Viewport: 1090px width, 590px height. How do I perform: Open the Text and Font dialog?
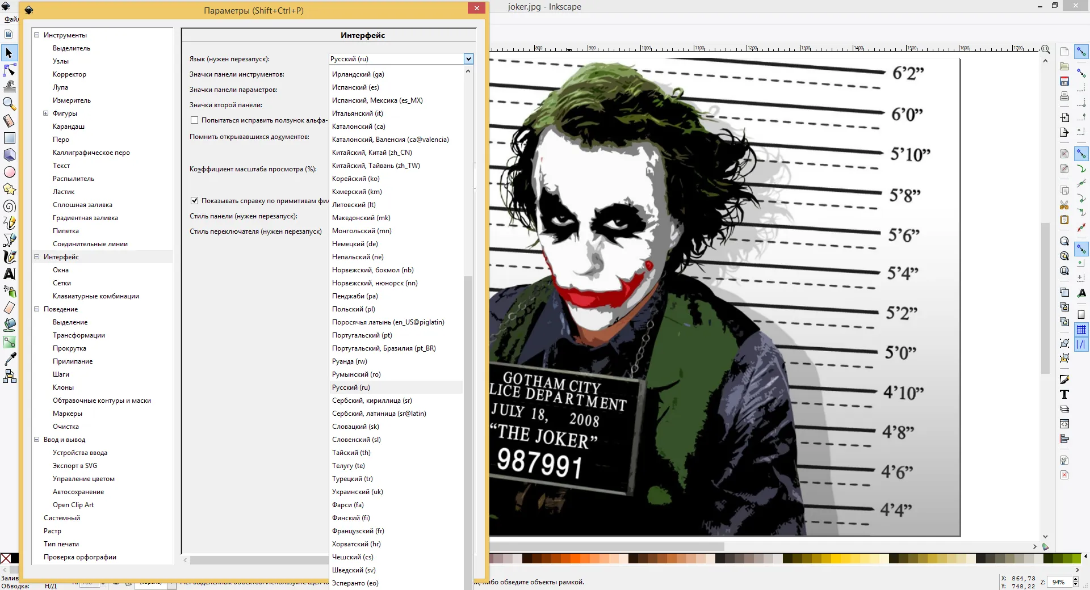point(1064,394)
